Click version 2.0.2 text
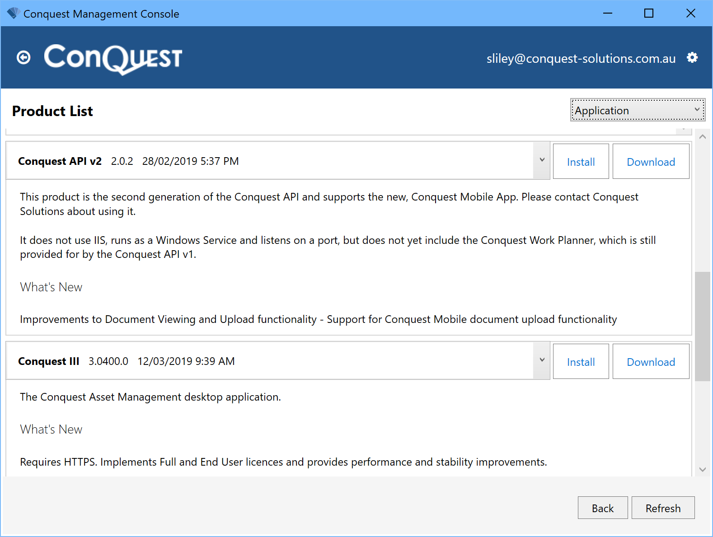 122,161
